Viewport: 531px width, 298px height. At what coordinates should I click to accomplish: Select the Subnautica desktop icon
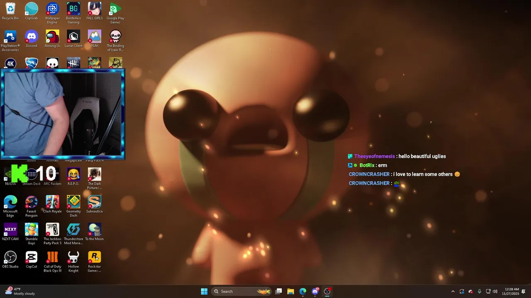tap(95, 204)
